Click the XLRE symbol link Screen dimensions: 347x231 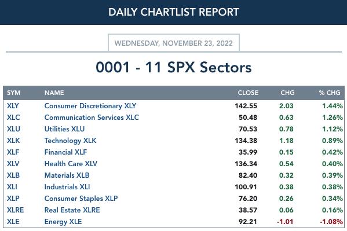click(15, 210)
